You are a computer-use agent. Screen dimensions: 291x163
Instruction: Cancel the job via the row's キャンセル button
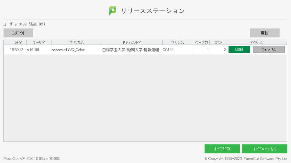269,49
